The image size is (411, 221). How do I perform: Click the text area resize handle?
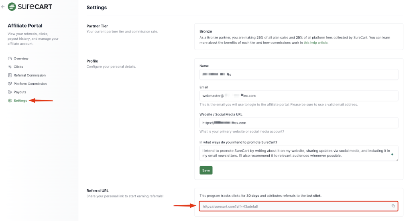[397, 160]
